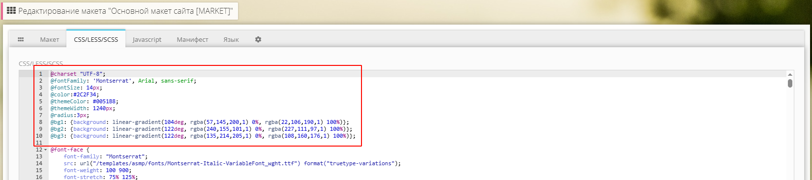
Task: Switch to the Язык tab
Action: [x=231, y=39]
